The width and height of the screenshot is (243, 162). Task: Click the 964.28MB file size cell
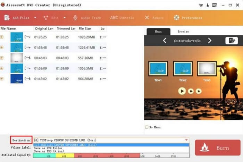pyautogui.click(x=85, y=79)
